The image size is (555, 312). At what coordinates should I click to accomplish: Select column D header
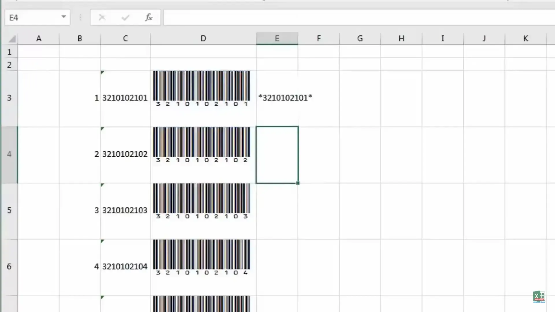(x=203, y=38)
